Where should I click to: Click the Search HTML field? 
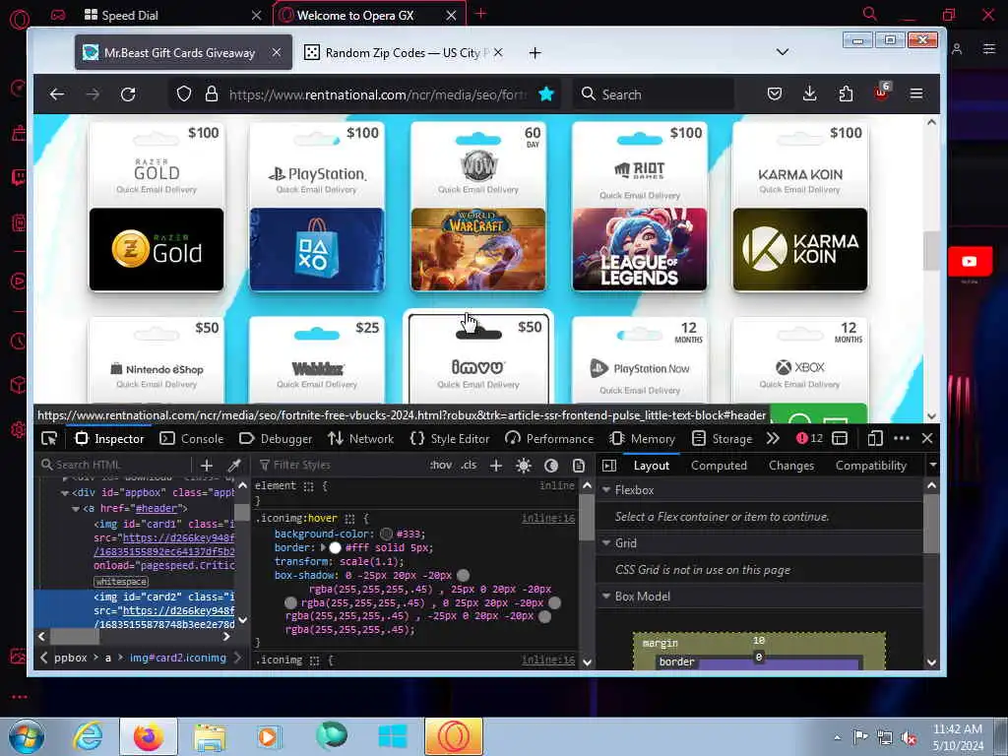[114, 465]
